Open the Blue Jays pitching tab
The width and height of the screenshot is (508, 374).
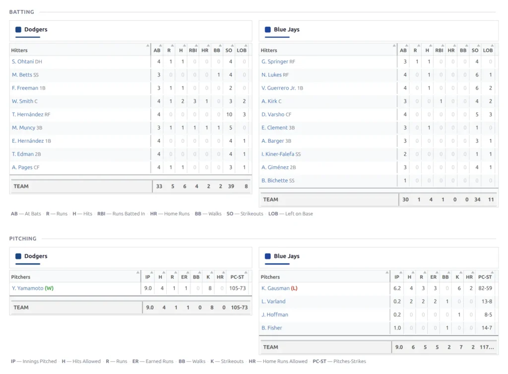tap(282, 256)
